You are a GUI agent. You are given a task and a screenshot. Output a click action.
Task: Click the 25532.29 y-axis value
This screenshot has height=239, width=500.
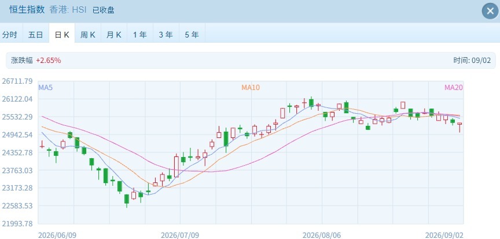(17, 117)
